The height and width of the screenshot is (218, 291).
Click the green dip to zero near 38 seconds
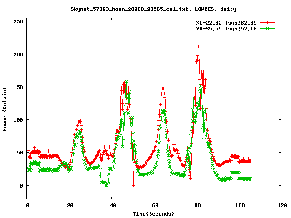tap(107, 185)
